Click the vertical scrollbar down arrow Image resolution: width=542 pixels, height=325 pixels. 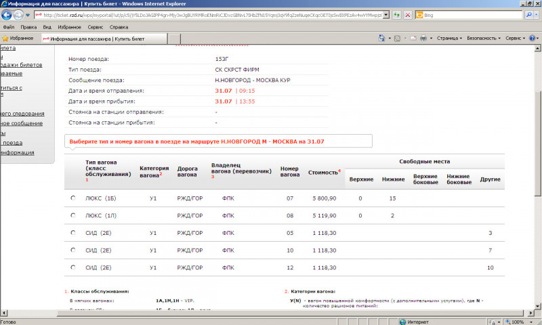[537, 306]
